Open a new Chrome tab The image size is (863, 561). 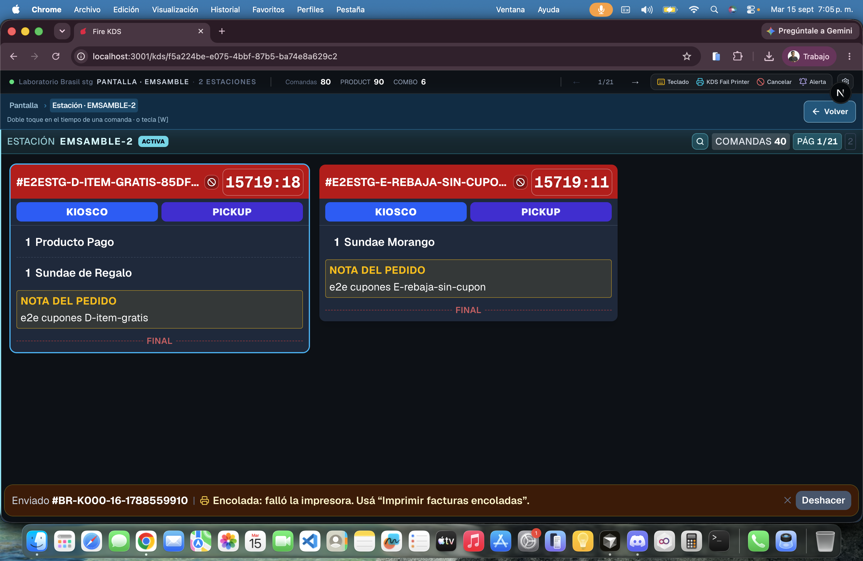coord(222,31)
